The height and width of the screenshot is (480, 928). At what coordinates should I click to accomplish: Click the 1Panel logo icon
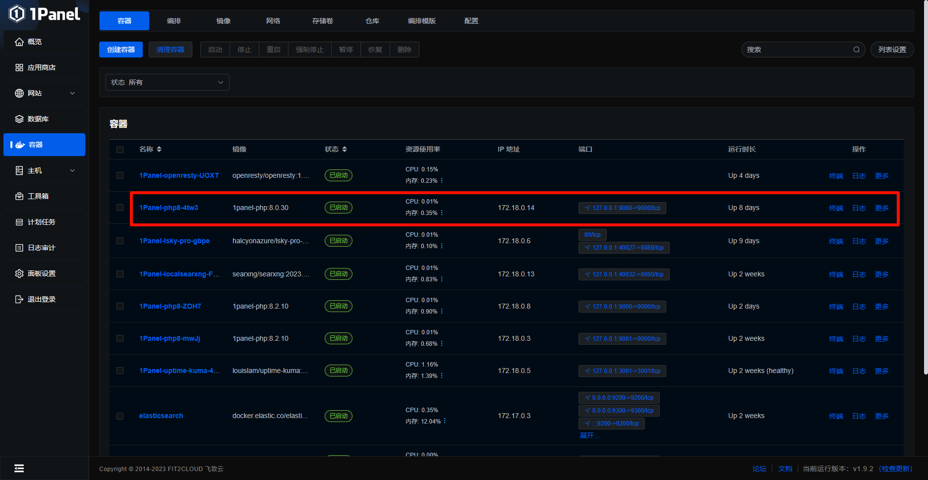(17, 14)
